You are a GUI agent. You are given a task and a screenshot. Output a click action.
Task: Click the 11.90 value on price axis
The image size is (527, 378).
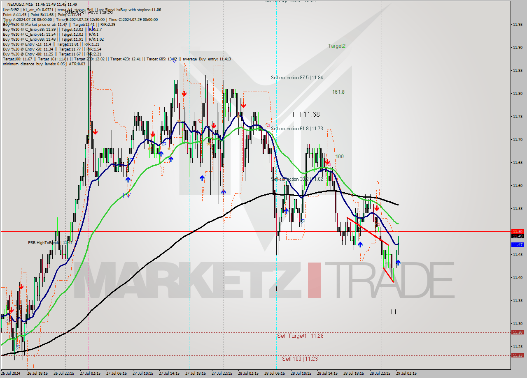518,48
